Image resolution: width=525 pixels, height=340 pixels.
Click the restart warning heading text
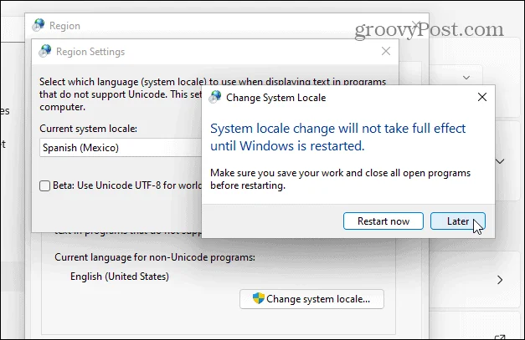click(337, 137)
